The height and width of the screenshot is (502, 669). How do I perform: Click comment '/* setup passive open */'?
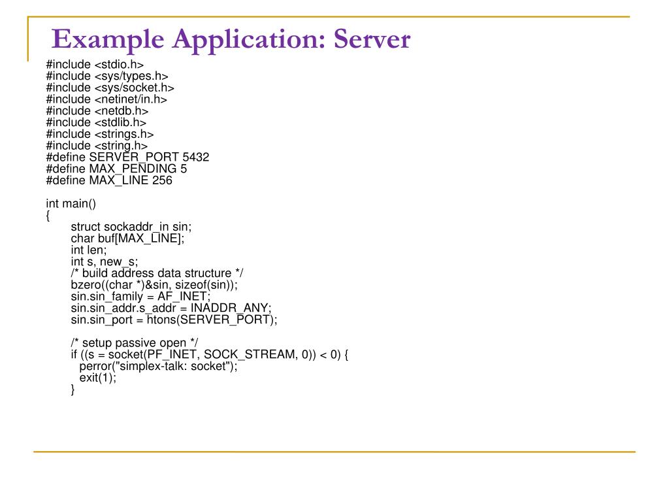coord(135,343)
